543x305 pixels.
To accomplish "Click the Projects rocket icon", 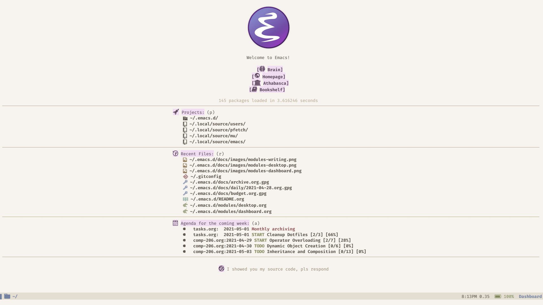I will click(176, 112).
